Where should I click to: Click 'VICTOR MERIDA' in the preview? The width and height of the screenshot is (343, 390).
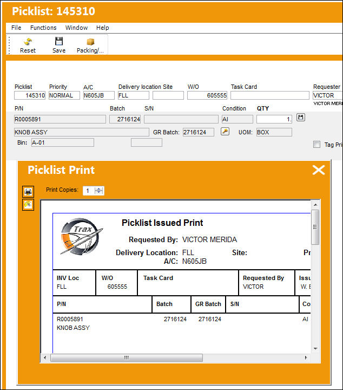(209, 239)
